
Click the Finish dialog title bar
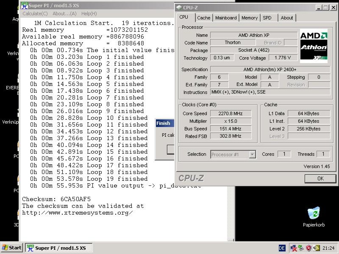(x=165, y=123)
